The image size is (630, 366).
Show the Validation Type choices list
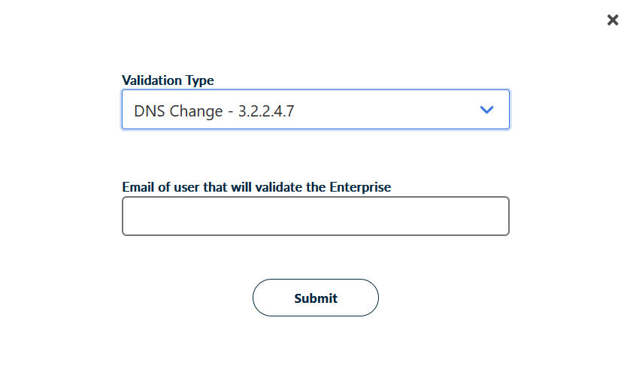coord(315,110)
